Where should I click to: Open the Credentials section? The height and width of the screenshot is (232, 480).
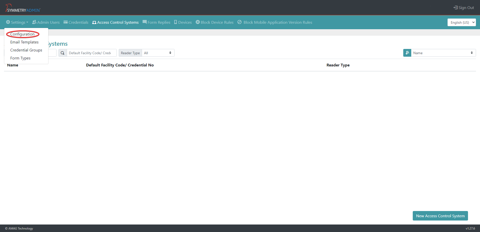click(x=76, y=22)
